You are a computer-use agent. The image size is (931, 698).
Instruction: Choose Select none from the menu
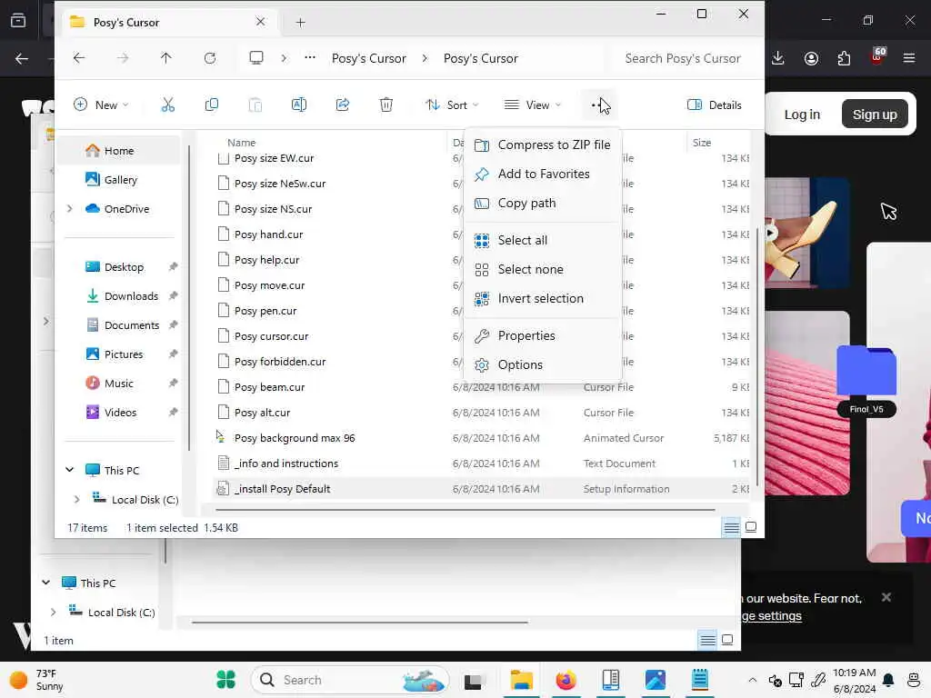pos(542,269)
